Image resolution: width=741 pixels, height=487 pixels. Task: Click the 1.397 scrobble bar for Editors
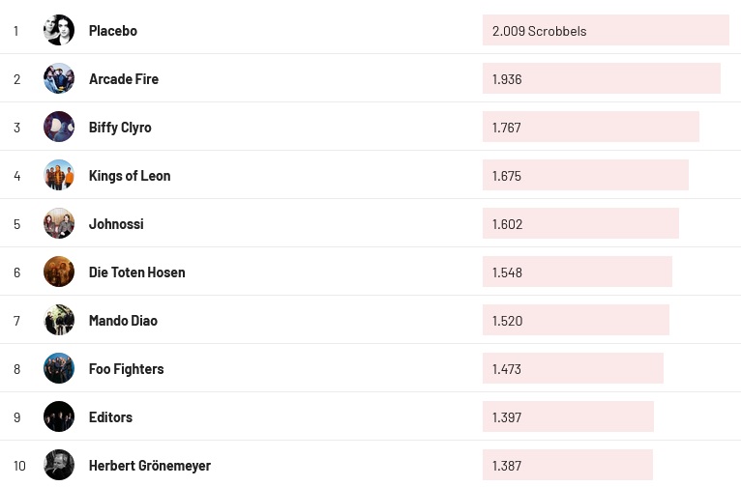pos(568,416)
